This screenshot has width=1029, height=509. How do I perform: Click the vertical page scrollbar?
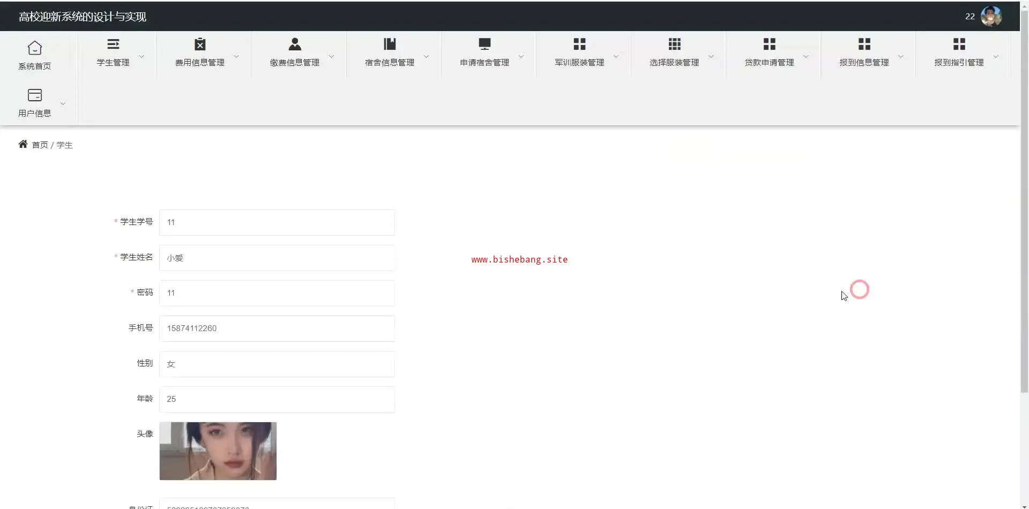(1024, 201)
